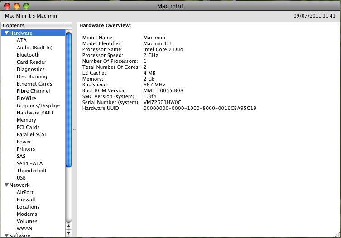Click the Contents column header
This screenshot has height=238, width=341.
click(33, 25)
